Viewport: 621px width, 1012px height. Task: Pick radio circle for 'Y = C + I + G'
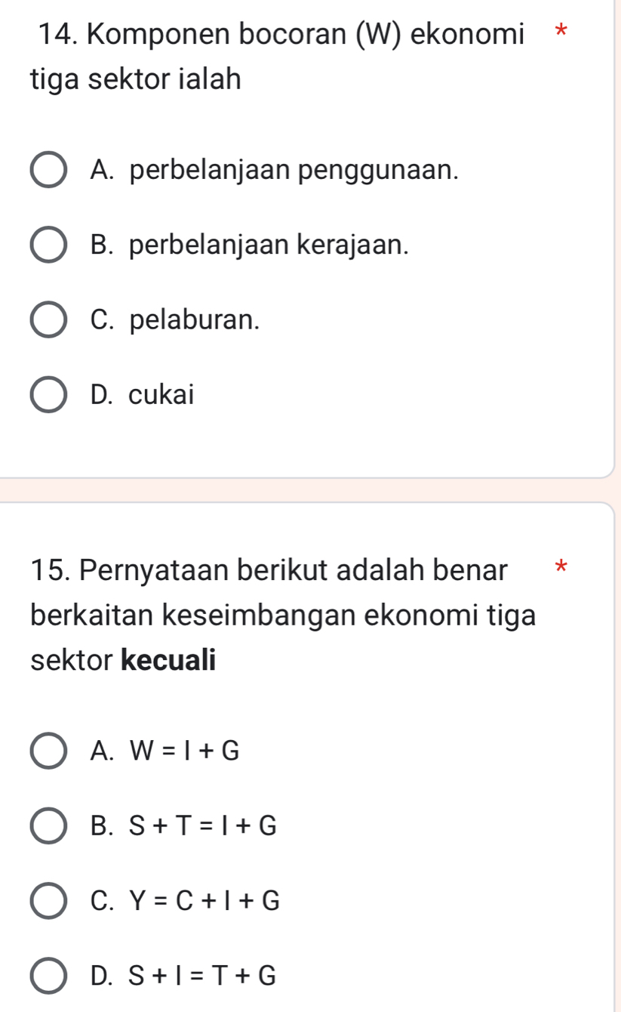(x=48, y=901)
